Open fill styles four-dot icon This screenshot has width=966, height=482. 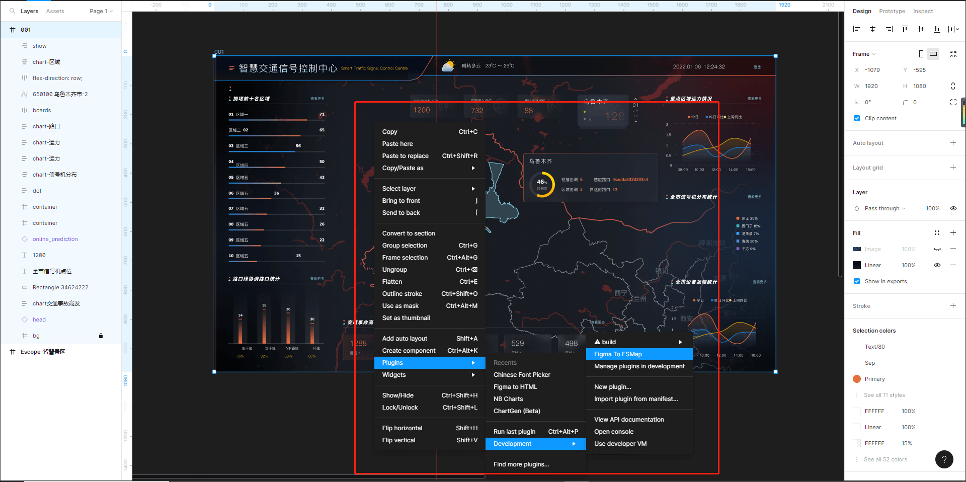click(x=937, y=233)
